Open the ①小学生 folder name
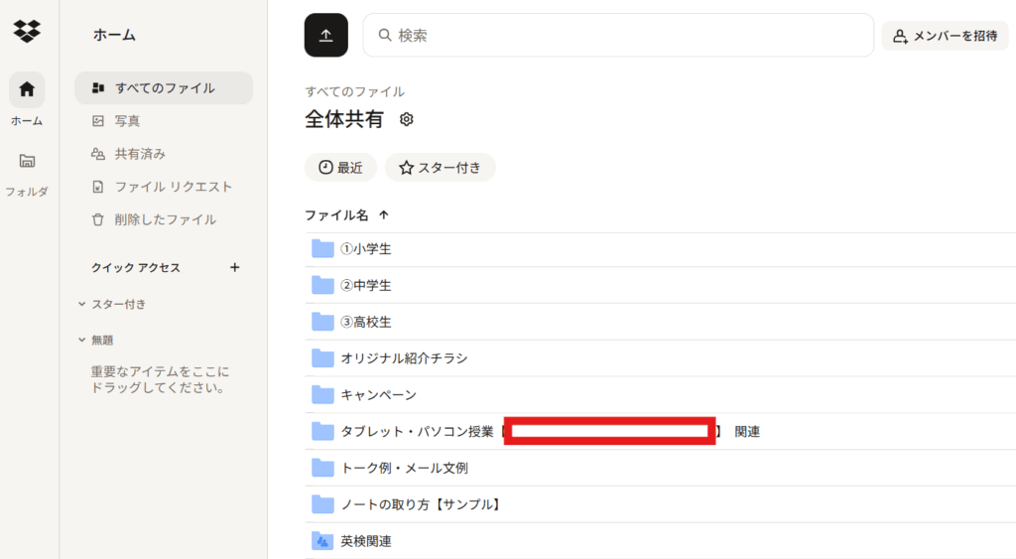The height and width of the screenshot is (559, 1016). click(x=365, y=249)
